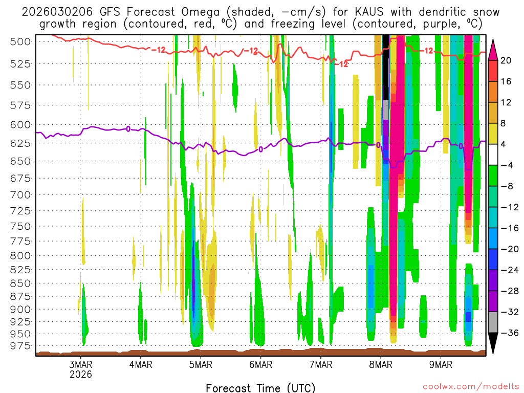
Task: Click the 850 pressure level label
Action: click(x=20, y=283)
